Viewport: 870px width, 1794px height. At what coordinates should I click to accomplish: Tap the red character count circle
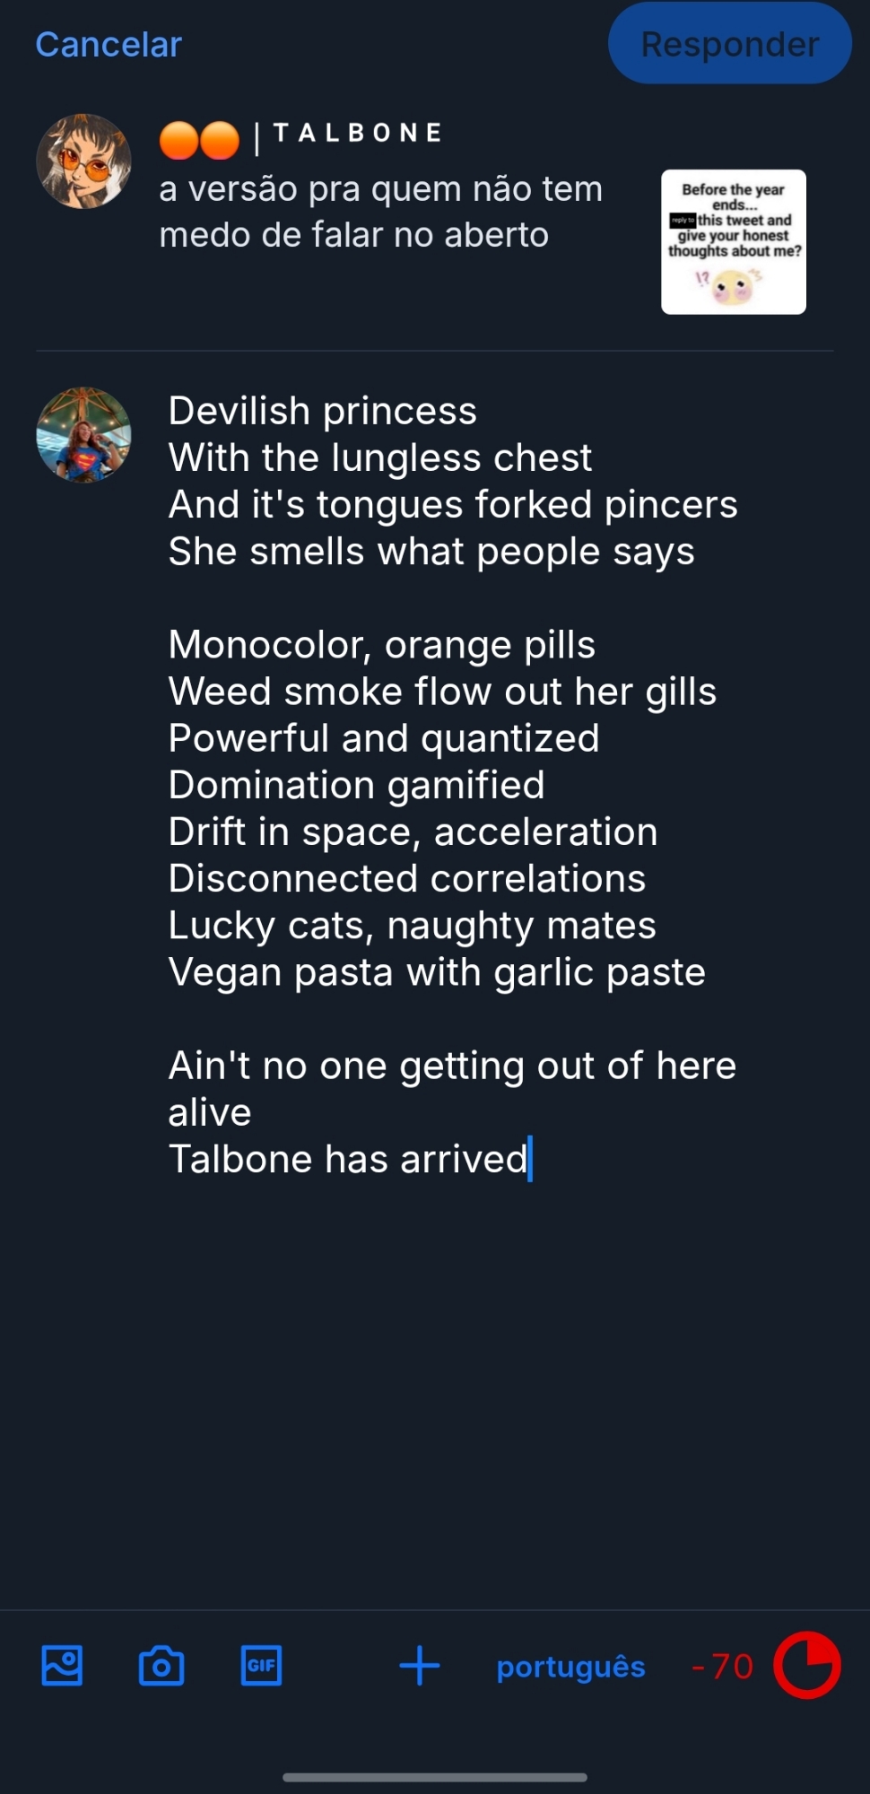pos(806,1666)
